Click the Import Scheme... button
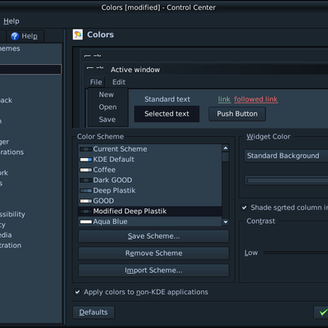328x328 pixels. [x=153, y=271]
